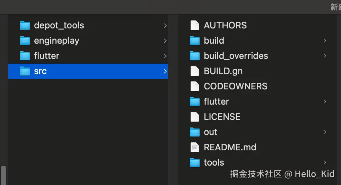This screenshot has height=185, width=341.
Task: Expand depot_tools using its chevron
Action: tap(165, 26)
